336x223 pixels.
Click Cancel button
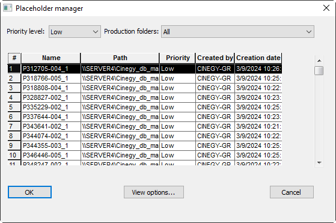(292, 192)
